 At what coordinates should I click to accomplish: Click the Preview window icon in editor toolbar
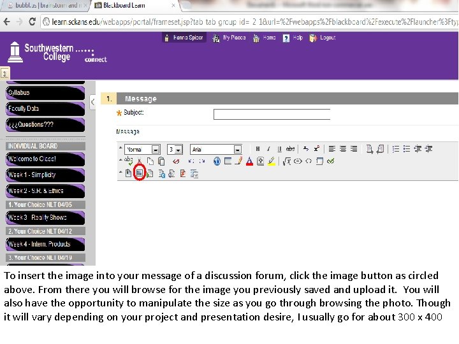click(319, 161)
